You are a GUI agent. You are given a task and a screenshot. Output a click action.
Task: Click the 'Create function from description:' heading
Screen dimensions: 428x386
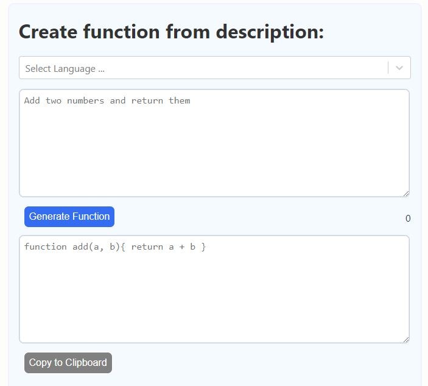(x=171, y=32)
